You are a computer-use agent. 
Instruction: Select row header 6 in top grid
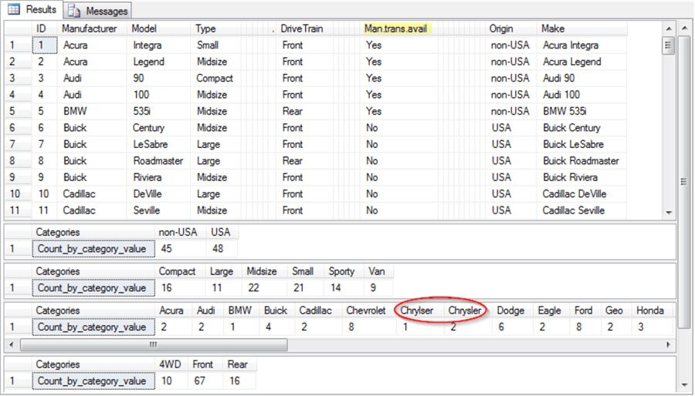(x=19, y=128)
